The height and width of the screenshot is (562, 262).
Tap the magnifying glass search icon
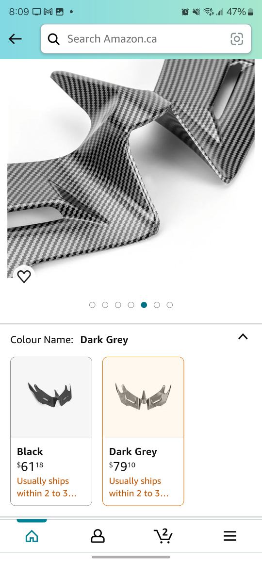(x=54, y=39)
